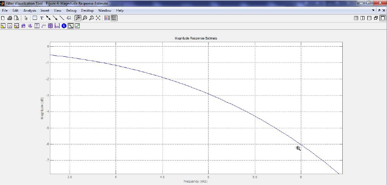Screen dimensions: 387x185
Task: Display the Impulse Response plot
Action: pyautogui.click(x=37, y=26)
